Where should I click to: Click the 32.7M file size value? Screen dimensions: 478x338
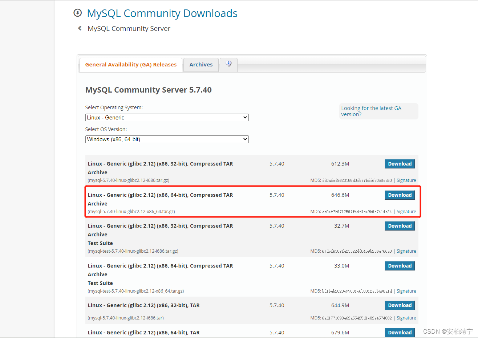[342, 226]
